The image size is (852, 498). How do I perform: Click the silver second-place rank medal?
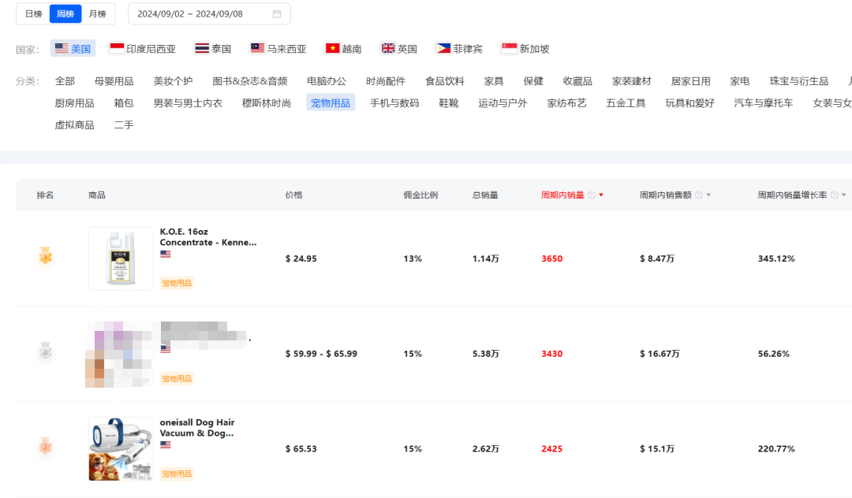click(46, 351)
